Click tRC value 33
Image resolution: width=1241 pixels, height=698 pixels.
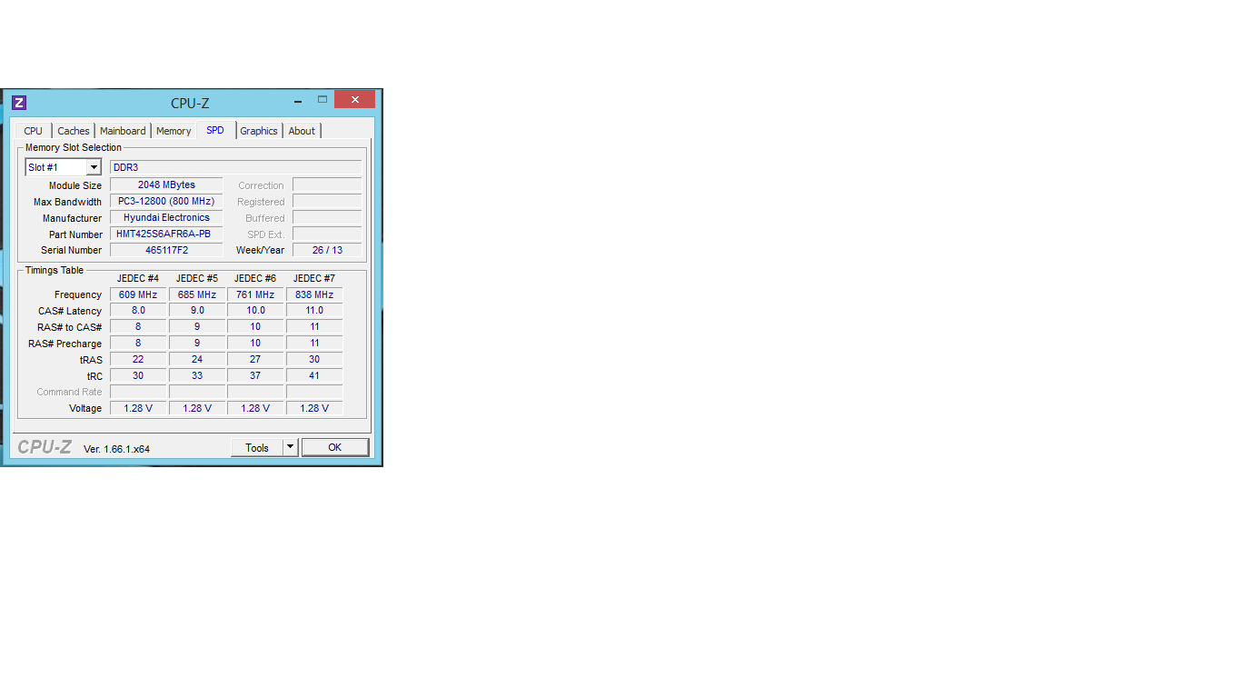[x=197, y=375]
